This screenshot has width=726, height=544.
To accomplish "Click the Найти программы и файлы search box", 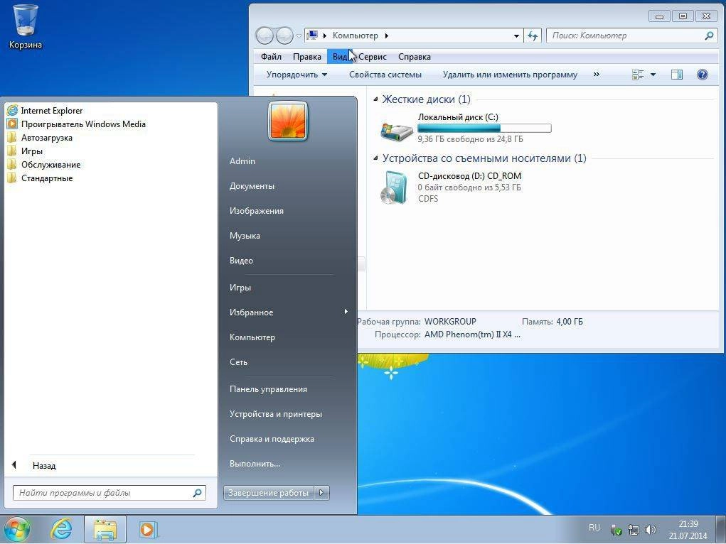I will (x=110, y=493).
